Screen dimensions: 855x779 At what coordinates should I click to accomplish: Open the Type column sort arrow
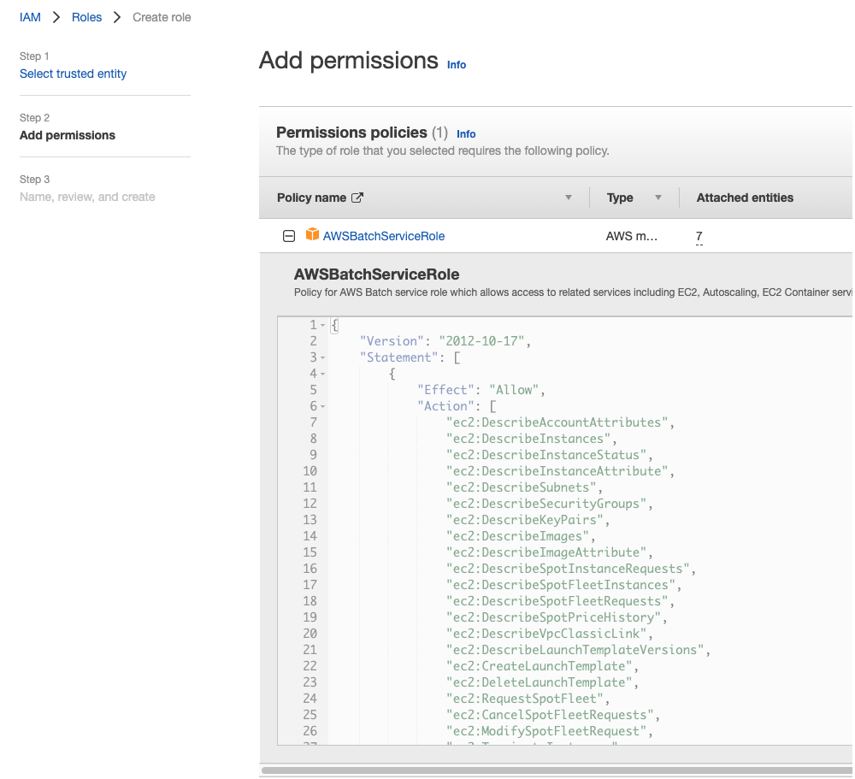658,198
